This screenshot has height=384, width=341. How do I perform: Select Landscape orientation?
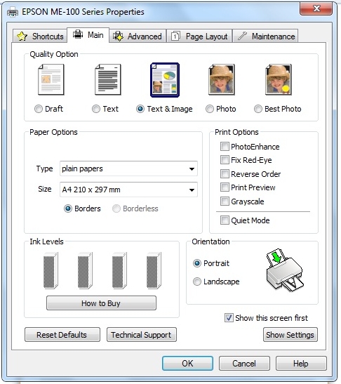197,282
